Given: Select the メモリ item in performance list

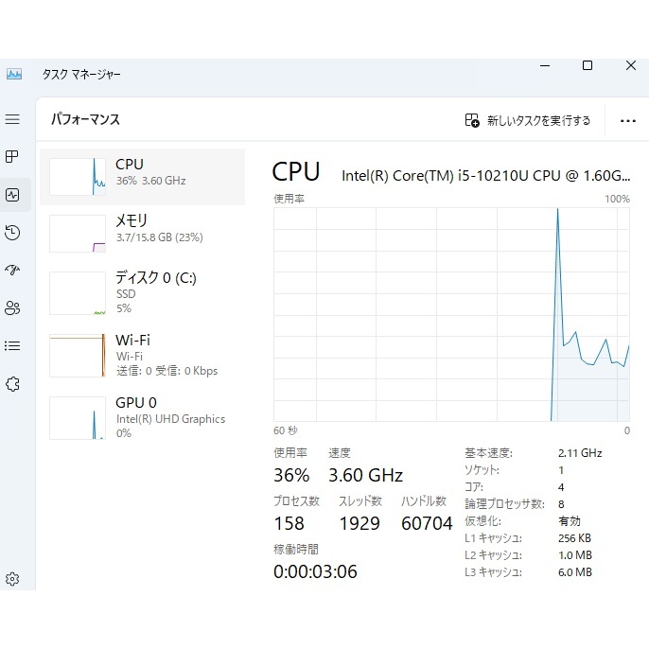Looking at the screenshot, I should [x=142, y=233].
